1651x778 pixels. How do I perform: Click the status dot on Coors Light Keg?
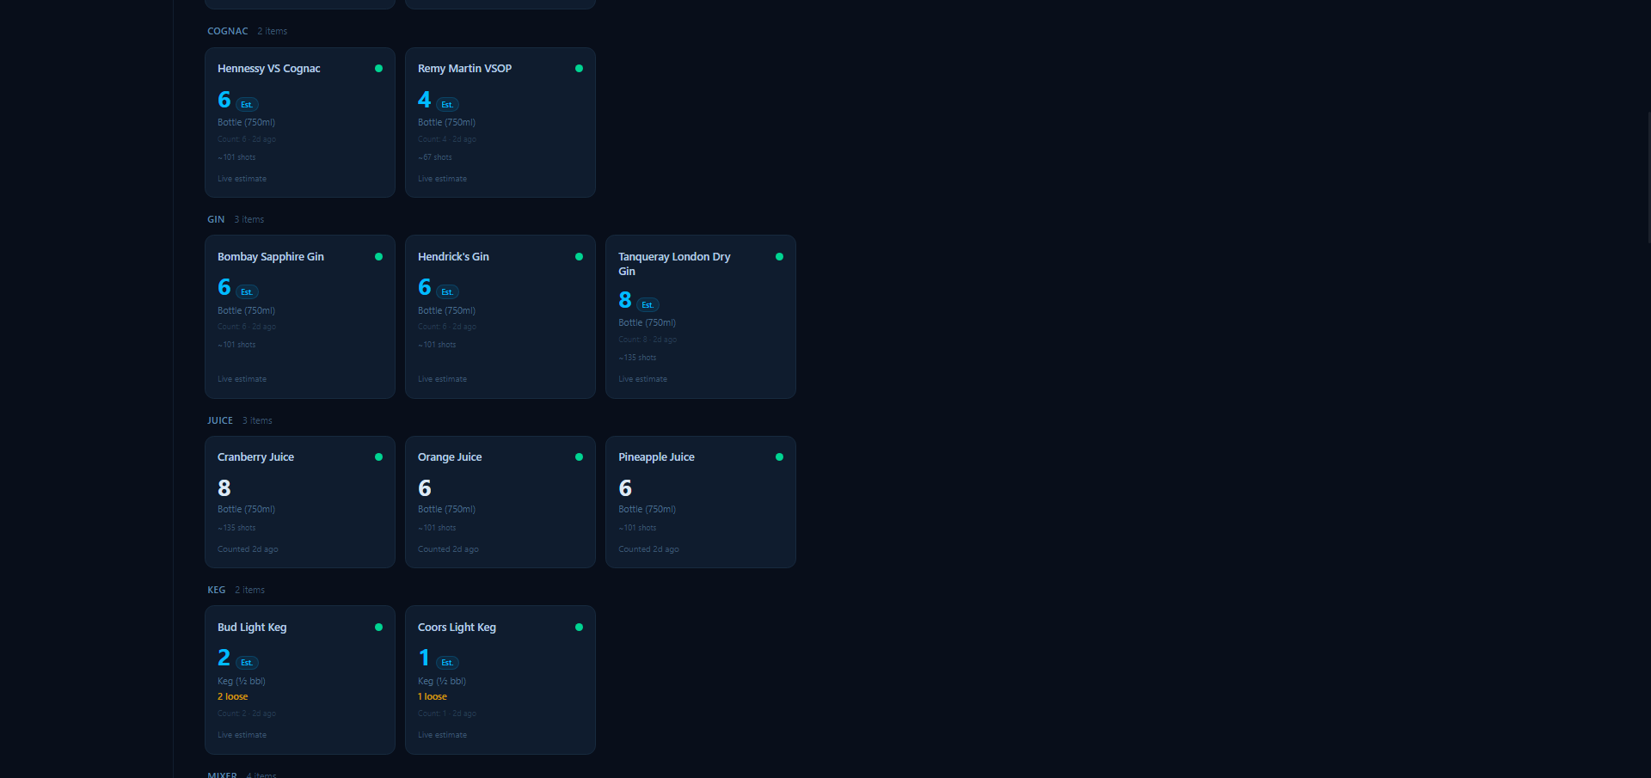tap(579, 628)
